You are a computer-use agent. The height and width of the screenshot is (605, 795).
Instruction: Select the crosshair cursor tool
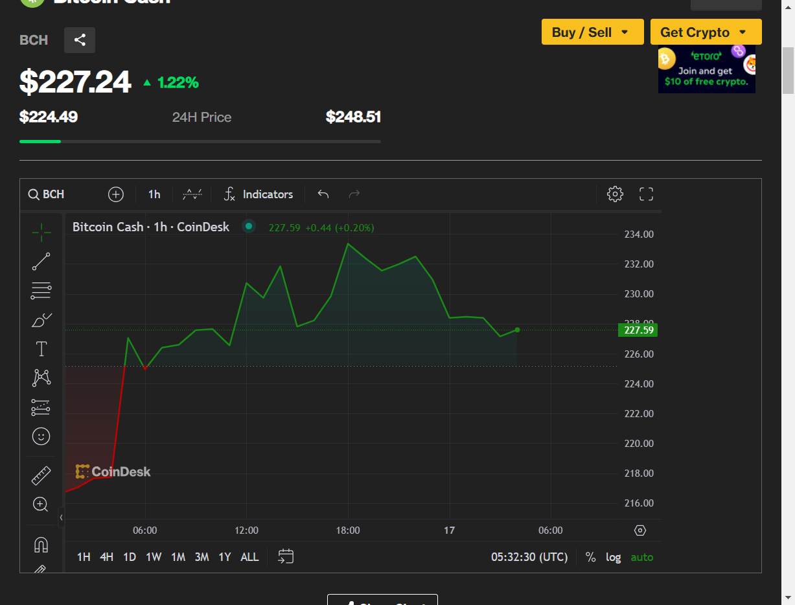pyautogui.click(x=41, y=232)
